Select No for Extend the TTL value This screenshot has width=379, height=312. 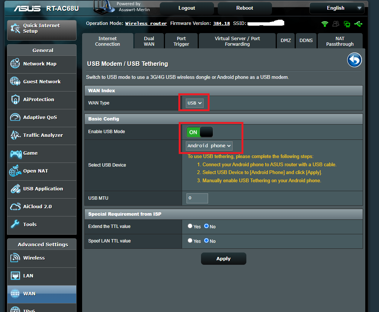pyautogui.click(x=207, y=226)
